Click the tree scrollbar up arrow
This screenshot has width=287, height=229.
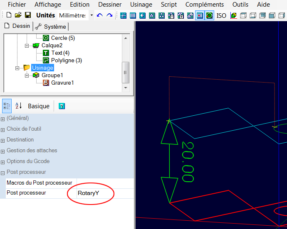(x=126, y=38)
